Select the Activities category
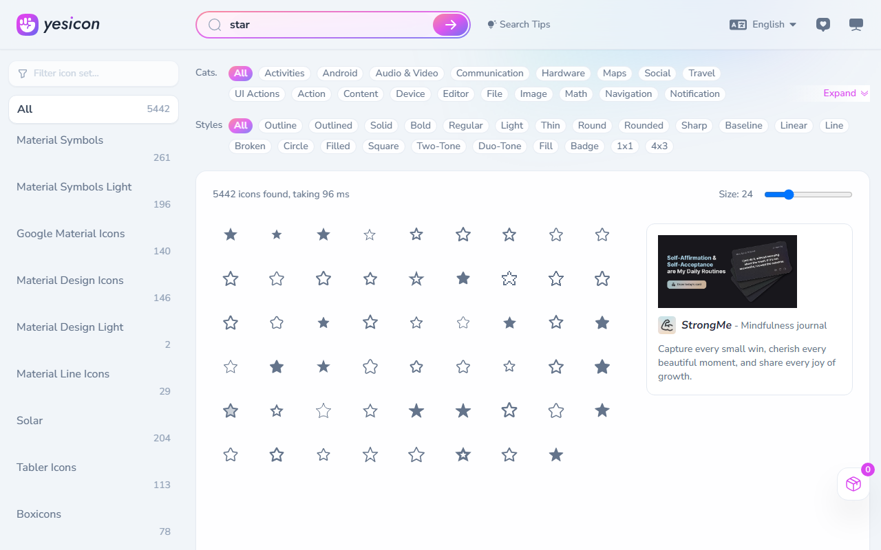This screenshot has width=881, height=550. 284,74
